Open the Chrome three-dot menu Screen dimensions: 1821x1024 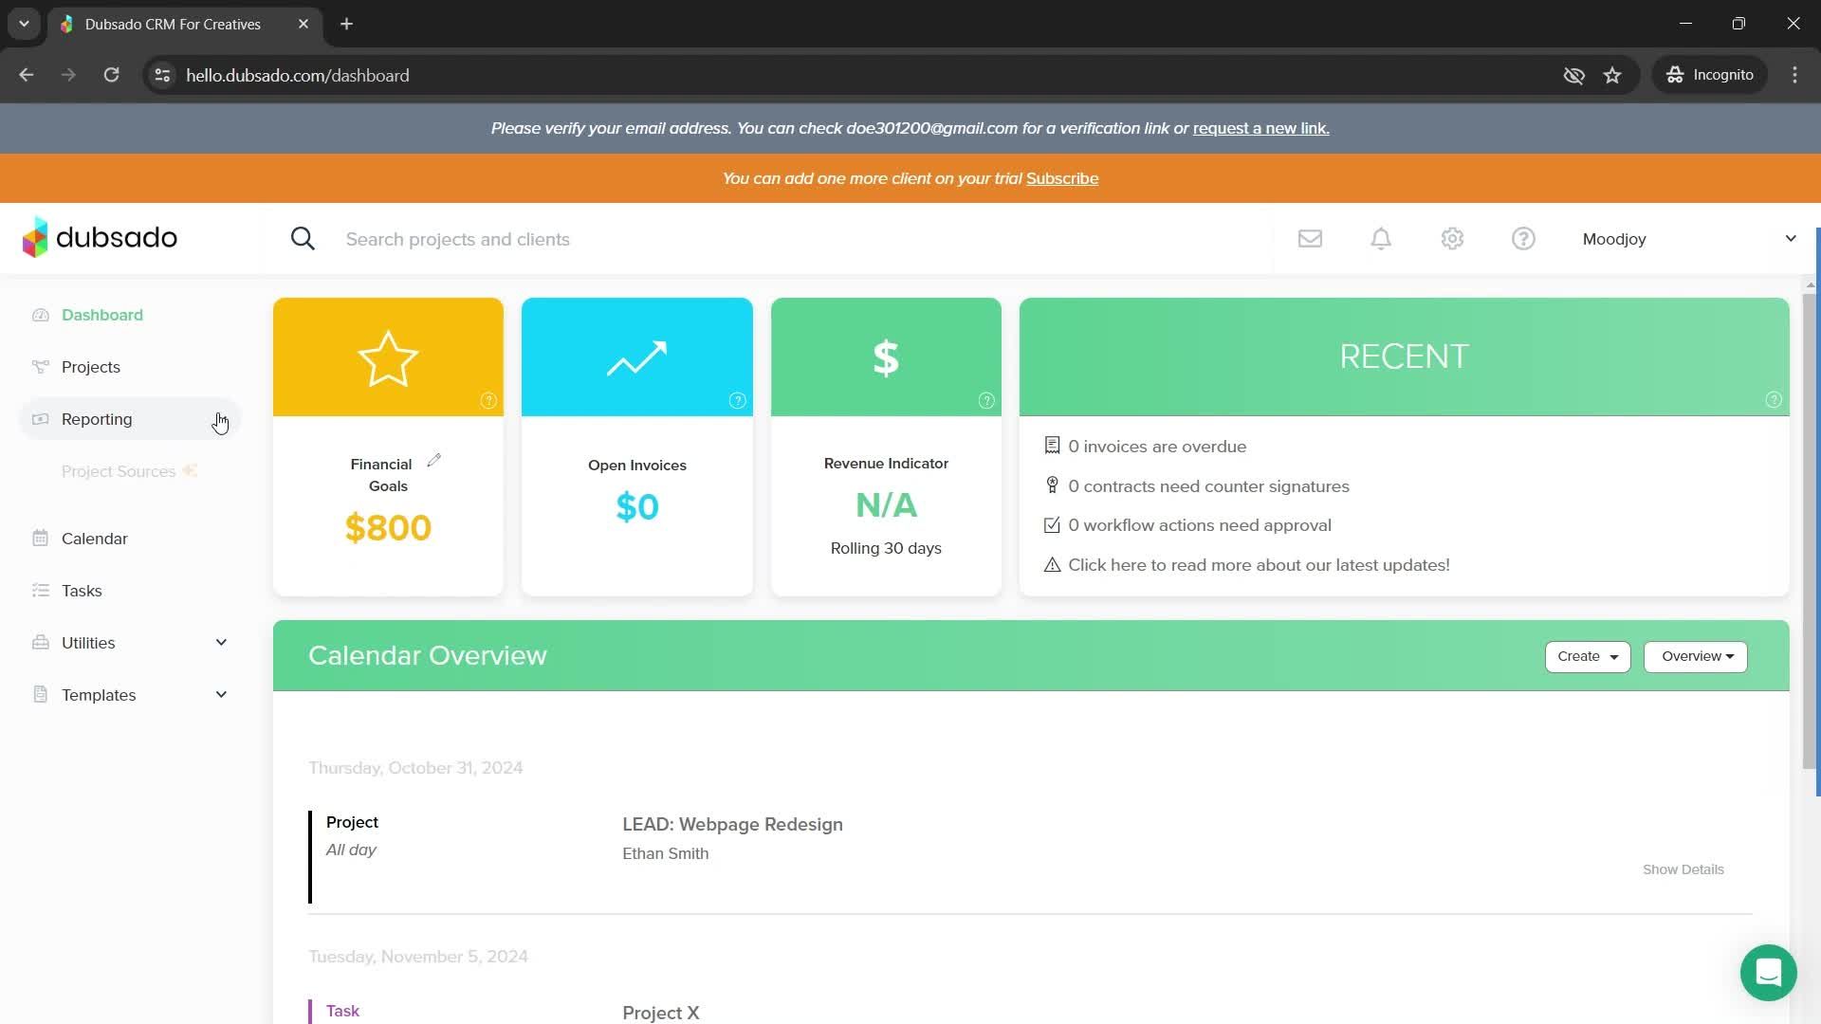point(1794,75)
